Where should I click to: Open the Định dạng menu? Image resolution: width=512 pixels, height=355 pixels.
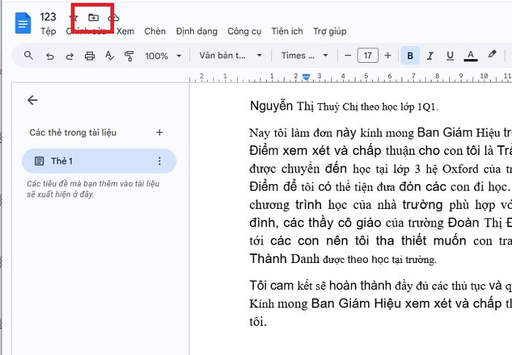(196, 31)
